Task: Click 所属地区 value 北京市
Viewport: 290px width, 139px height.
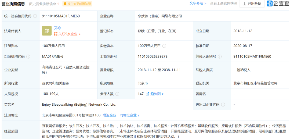Action: tap(143, 83)
